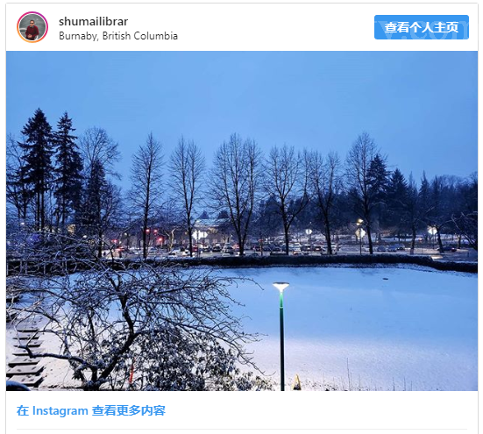Viewport: 483px width, 434px height.
Task: Click the green pole of the lamp
Action: [x=282, y=342]
